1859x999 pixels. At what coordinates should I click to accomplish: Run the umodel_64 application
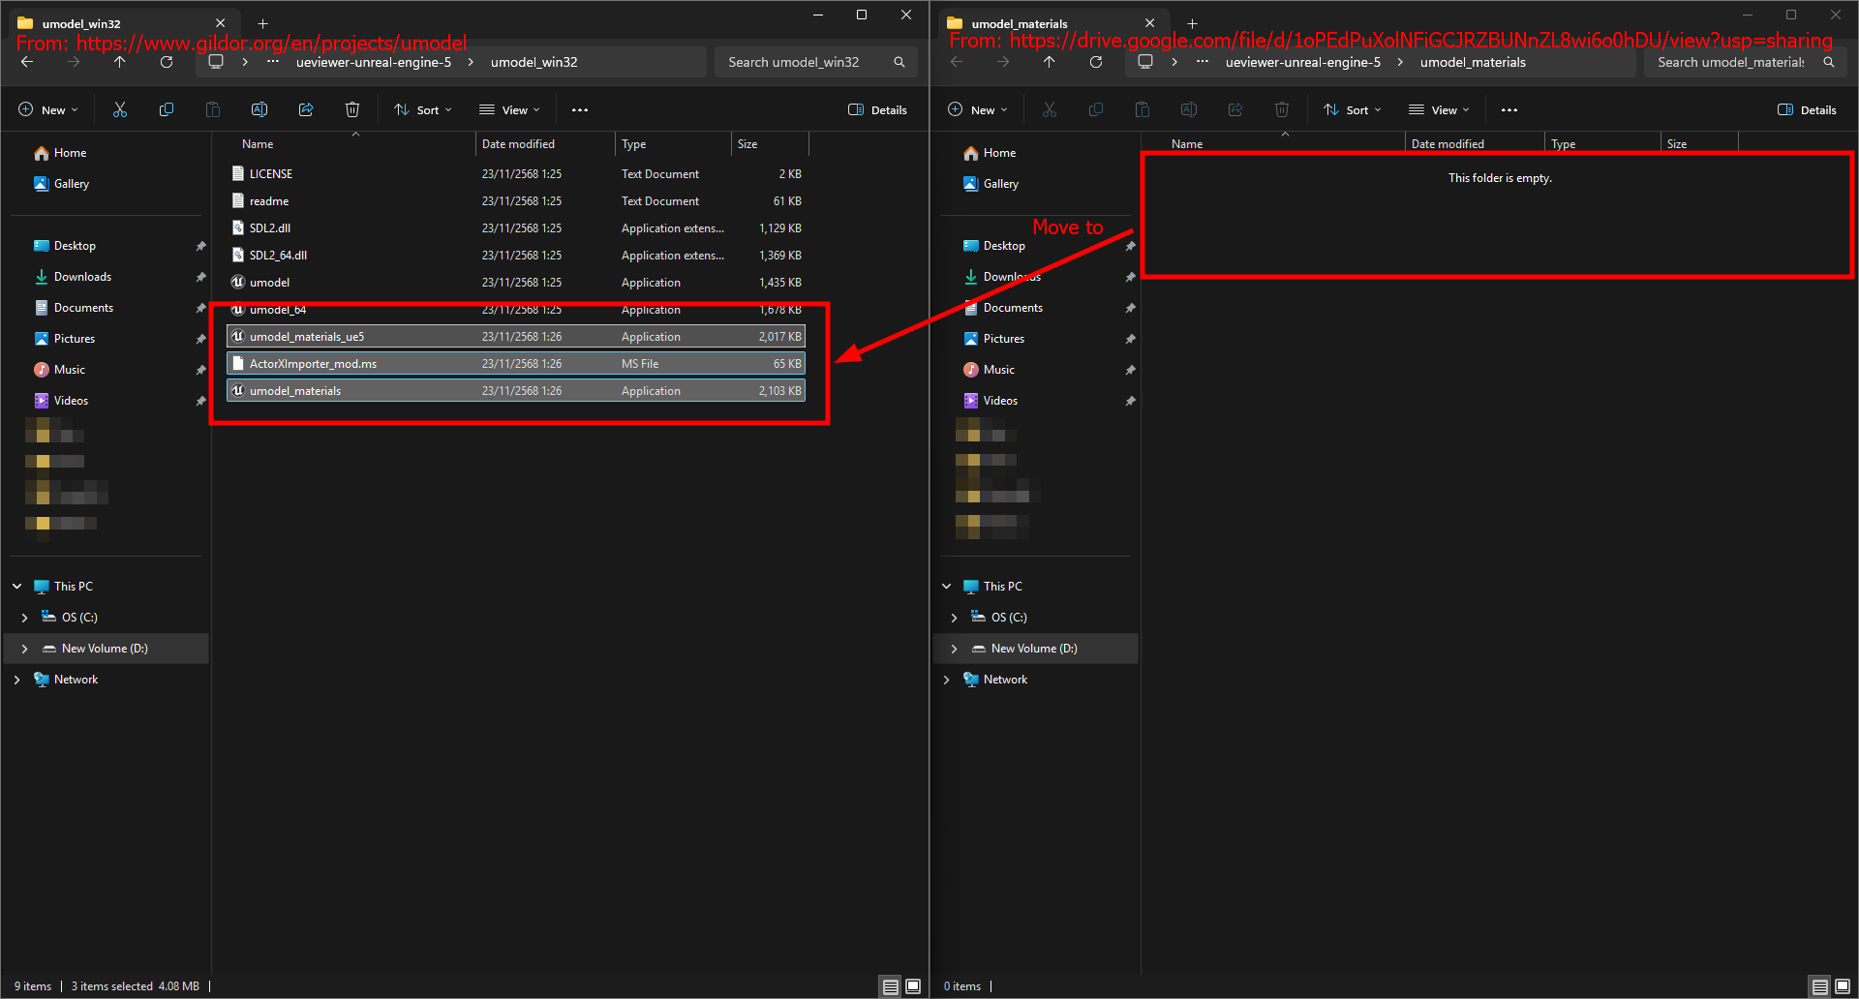tap(279, 310)
